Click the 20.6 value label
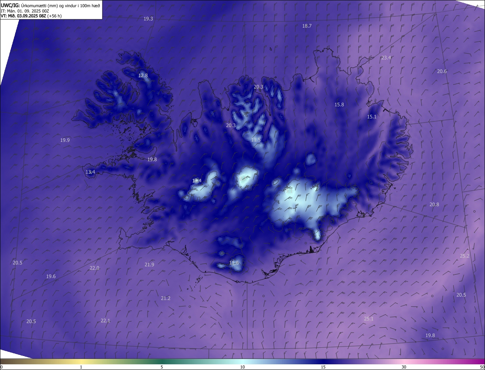 click(442, 72)
